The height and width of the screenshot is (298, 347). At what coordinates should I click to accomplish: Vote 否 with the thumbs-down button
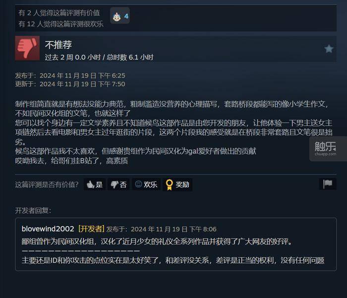(x=118, y=184)
